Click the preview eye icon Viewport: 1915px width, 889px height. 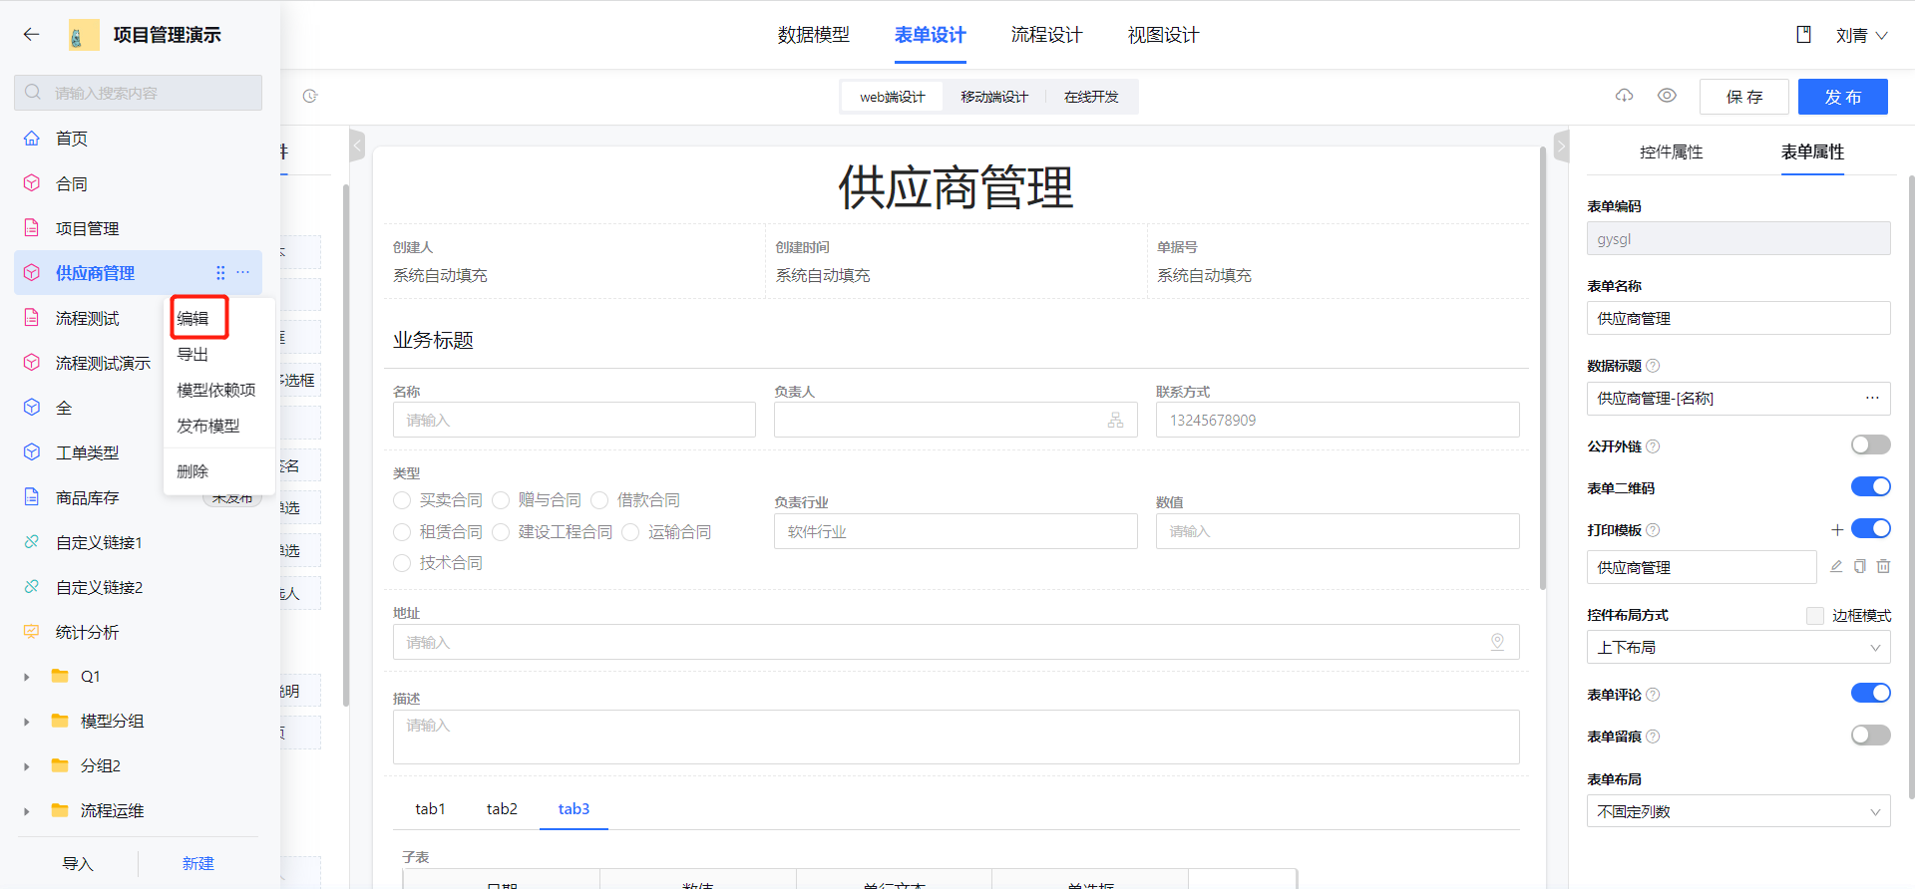click(x=1667, y=96)
